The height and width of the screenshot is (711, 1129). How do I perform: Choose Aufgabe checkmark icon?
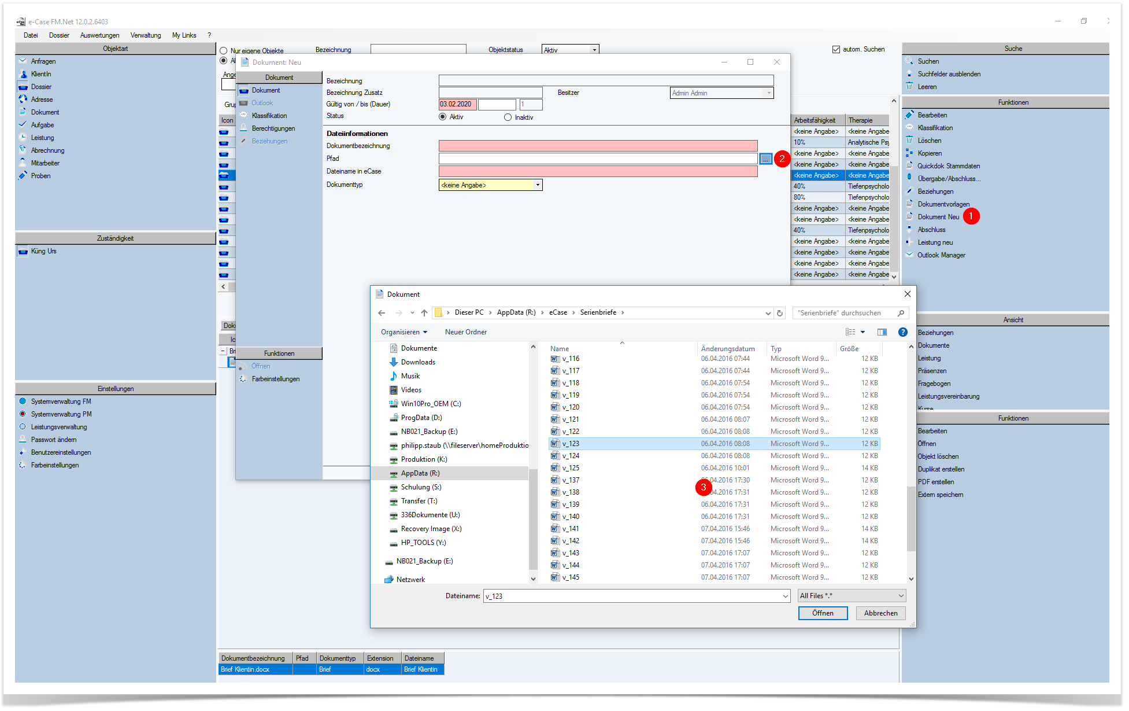click(x=23, y=124)
